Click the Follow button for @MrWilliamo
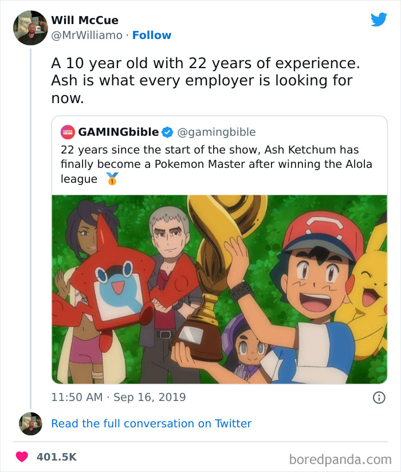Viewport: 401px width, 472px height. 151,35
